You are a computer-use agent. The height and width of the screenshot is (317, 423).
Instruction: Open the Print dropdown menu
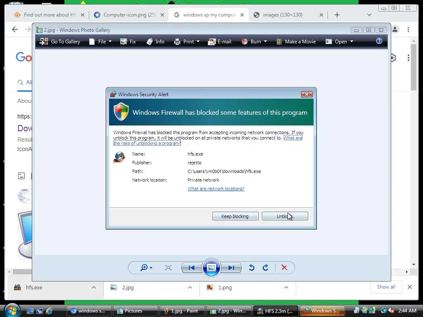[x=187, y=42]
